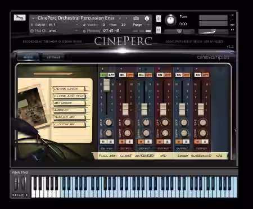Click the Overhead channel pan knob
253x209 pixels.
tap(146, 122)
